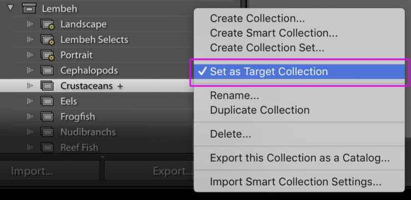Click the Nudibranchs collection icon

pos(47,132)
